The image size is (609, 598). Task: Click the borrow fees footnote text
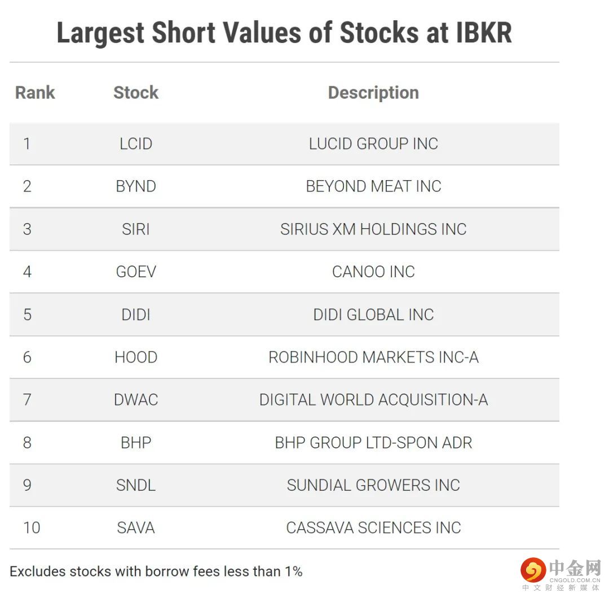(x=156, y=571)
